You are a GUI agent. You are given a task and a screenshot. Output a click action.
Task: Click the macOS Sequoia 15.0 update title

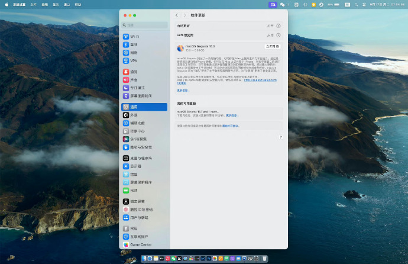200,46
